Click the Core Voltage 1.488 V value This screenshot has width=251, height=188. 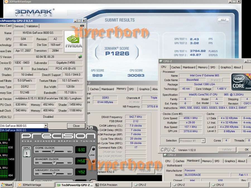(221, 89)
